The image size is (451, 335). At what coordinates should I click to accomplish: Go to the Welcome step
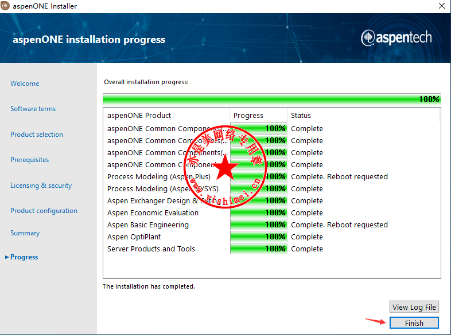point(25,84)
